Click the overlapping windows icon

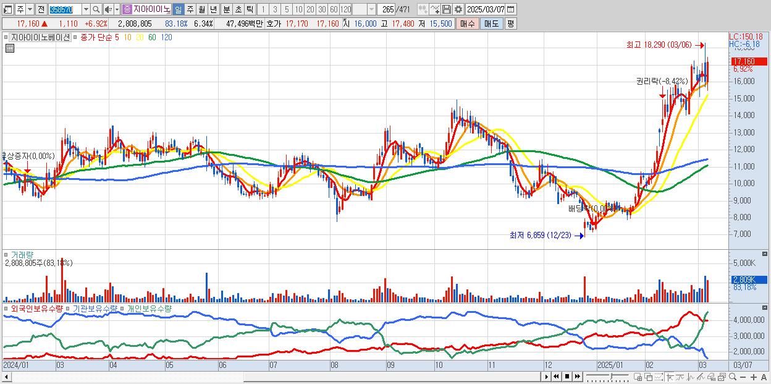click(x=648, y=377)
